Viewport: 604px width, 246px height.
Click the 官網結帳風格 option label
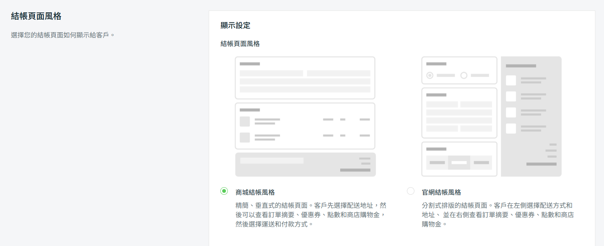coord(441,192)
